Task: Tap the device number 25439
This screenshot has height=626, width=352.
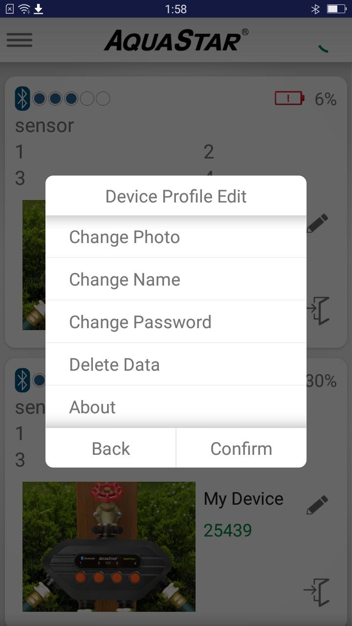Action: point(228,530)
